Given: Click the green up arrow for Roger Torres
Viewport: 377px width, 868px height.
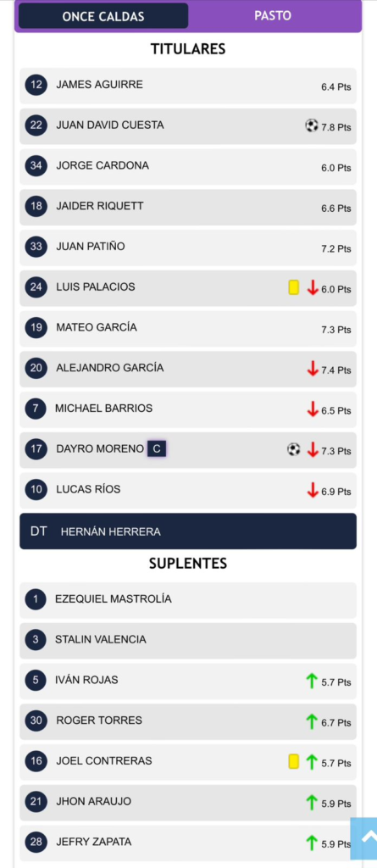Looking at the screenshot, I should tap(312, 721).
